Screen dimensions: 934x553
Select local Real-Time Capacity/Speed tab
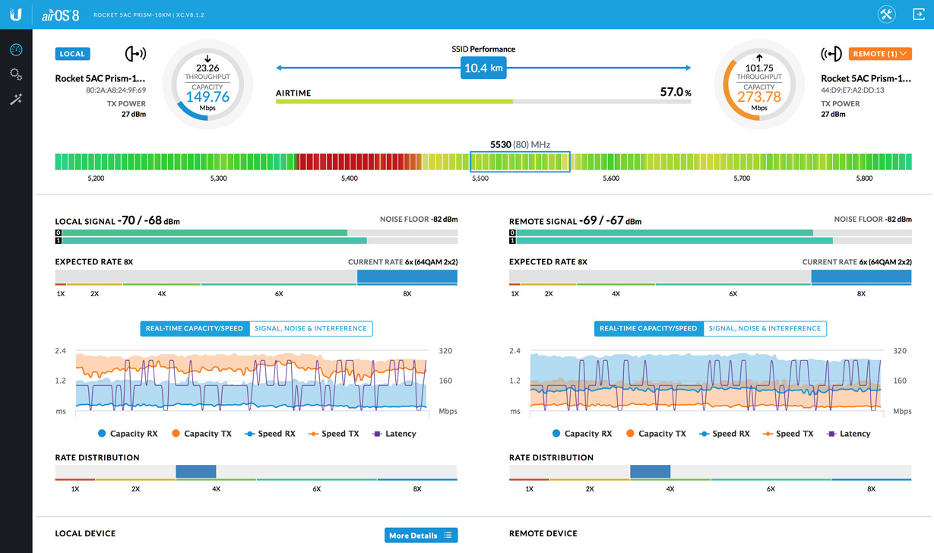click(195, 329)
